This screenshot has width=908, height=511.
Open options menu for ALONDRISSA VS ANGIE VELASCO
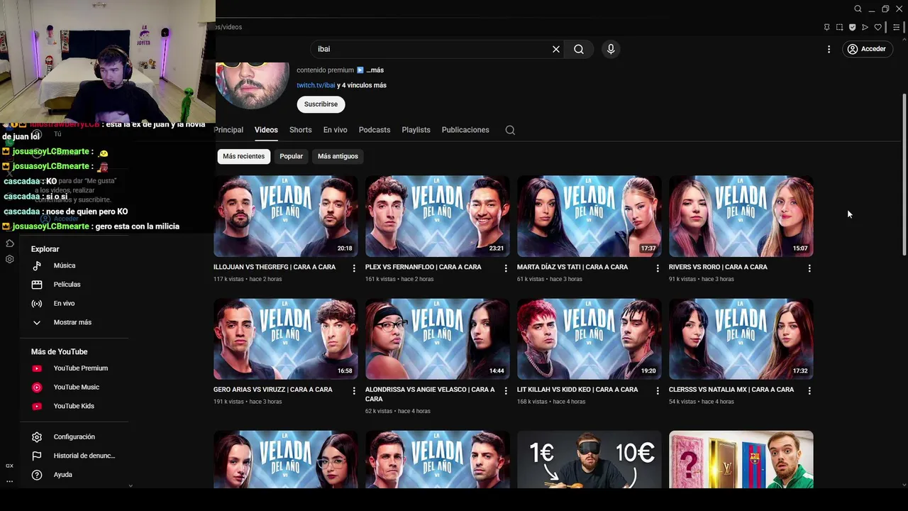point(506,391)
